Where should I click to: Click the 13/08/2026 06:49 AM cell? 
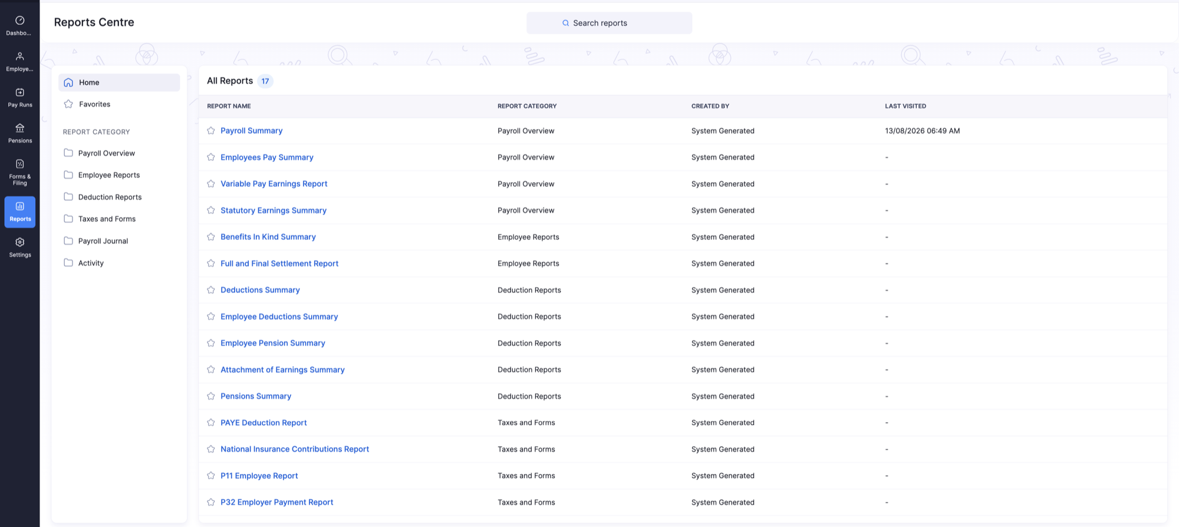pos(922,130)
